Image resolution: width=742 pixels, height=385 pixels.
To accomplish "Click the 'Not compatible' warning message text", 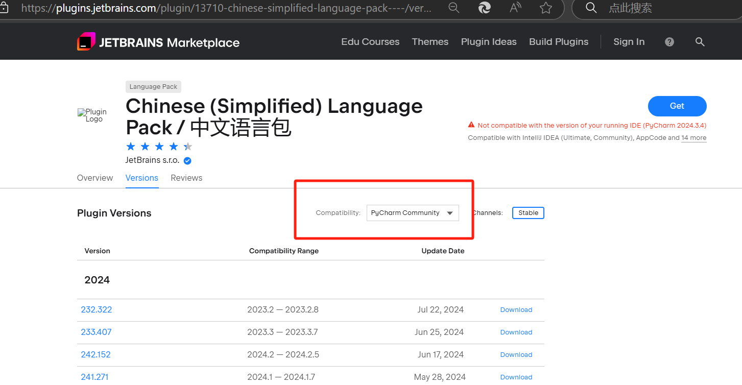I will coord(592,125).
